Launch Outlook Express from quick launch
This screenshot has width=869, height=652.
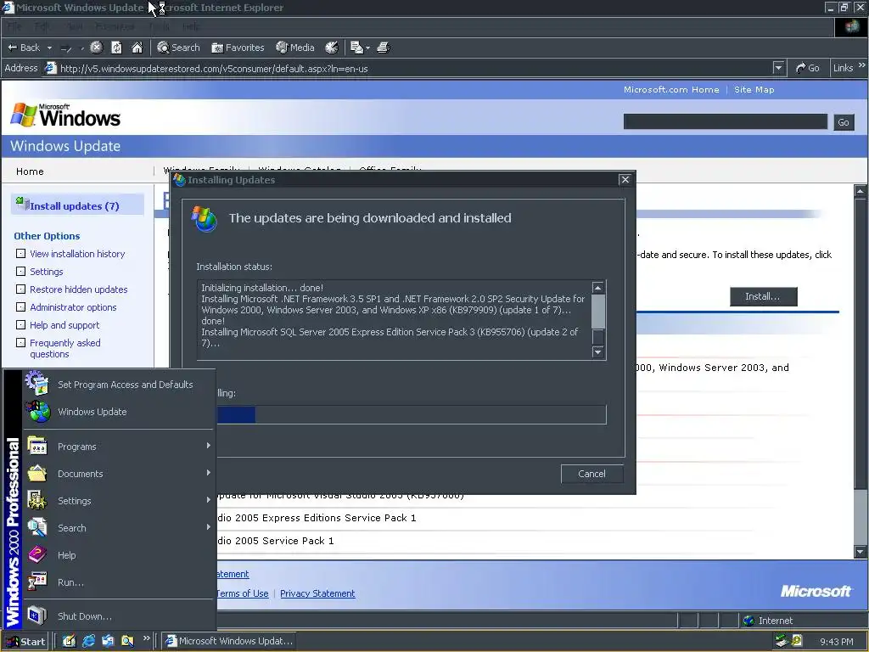click(x=108, y=641)
